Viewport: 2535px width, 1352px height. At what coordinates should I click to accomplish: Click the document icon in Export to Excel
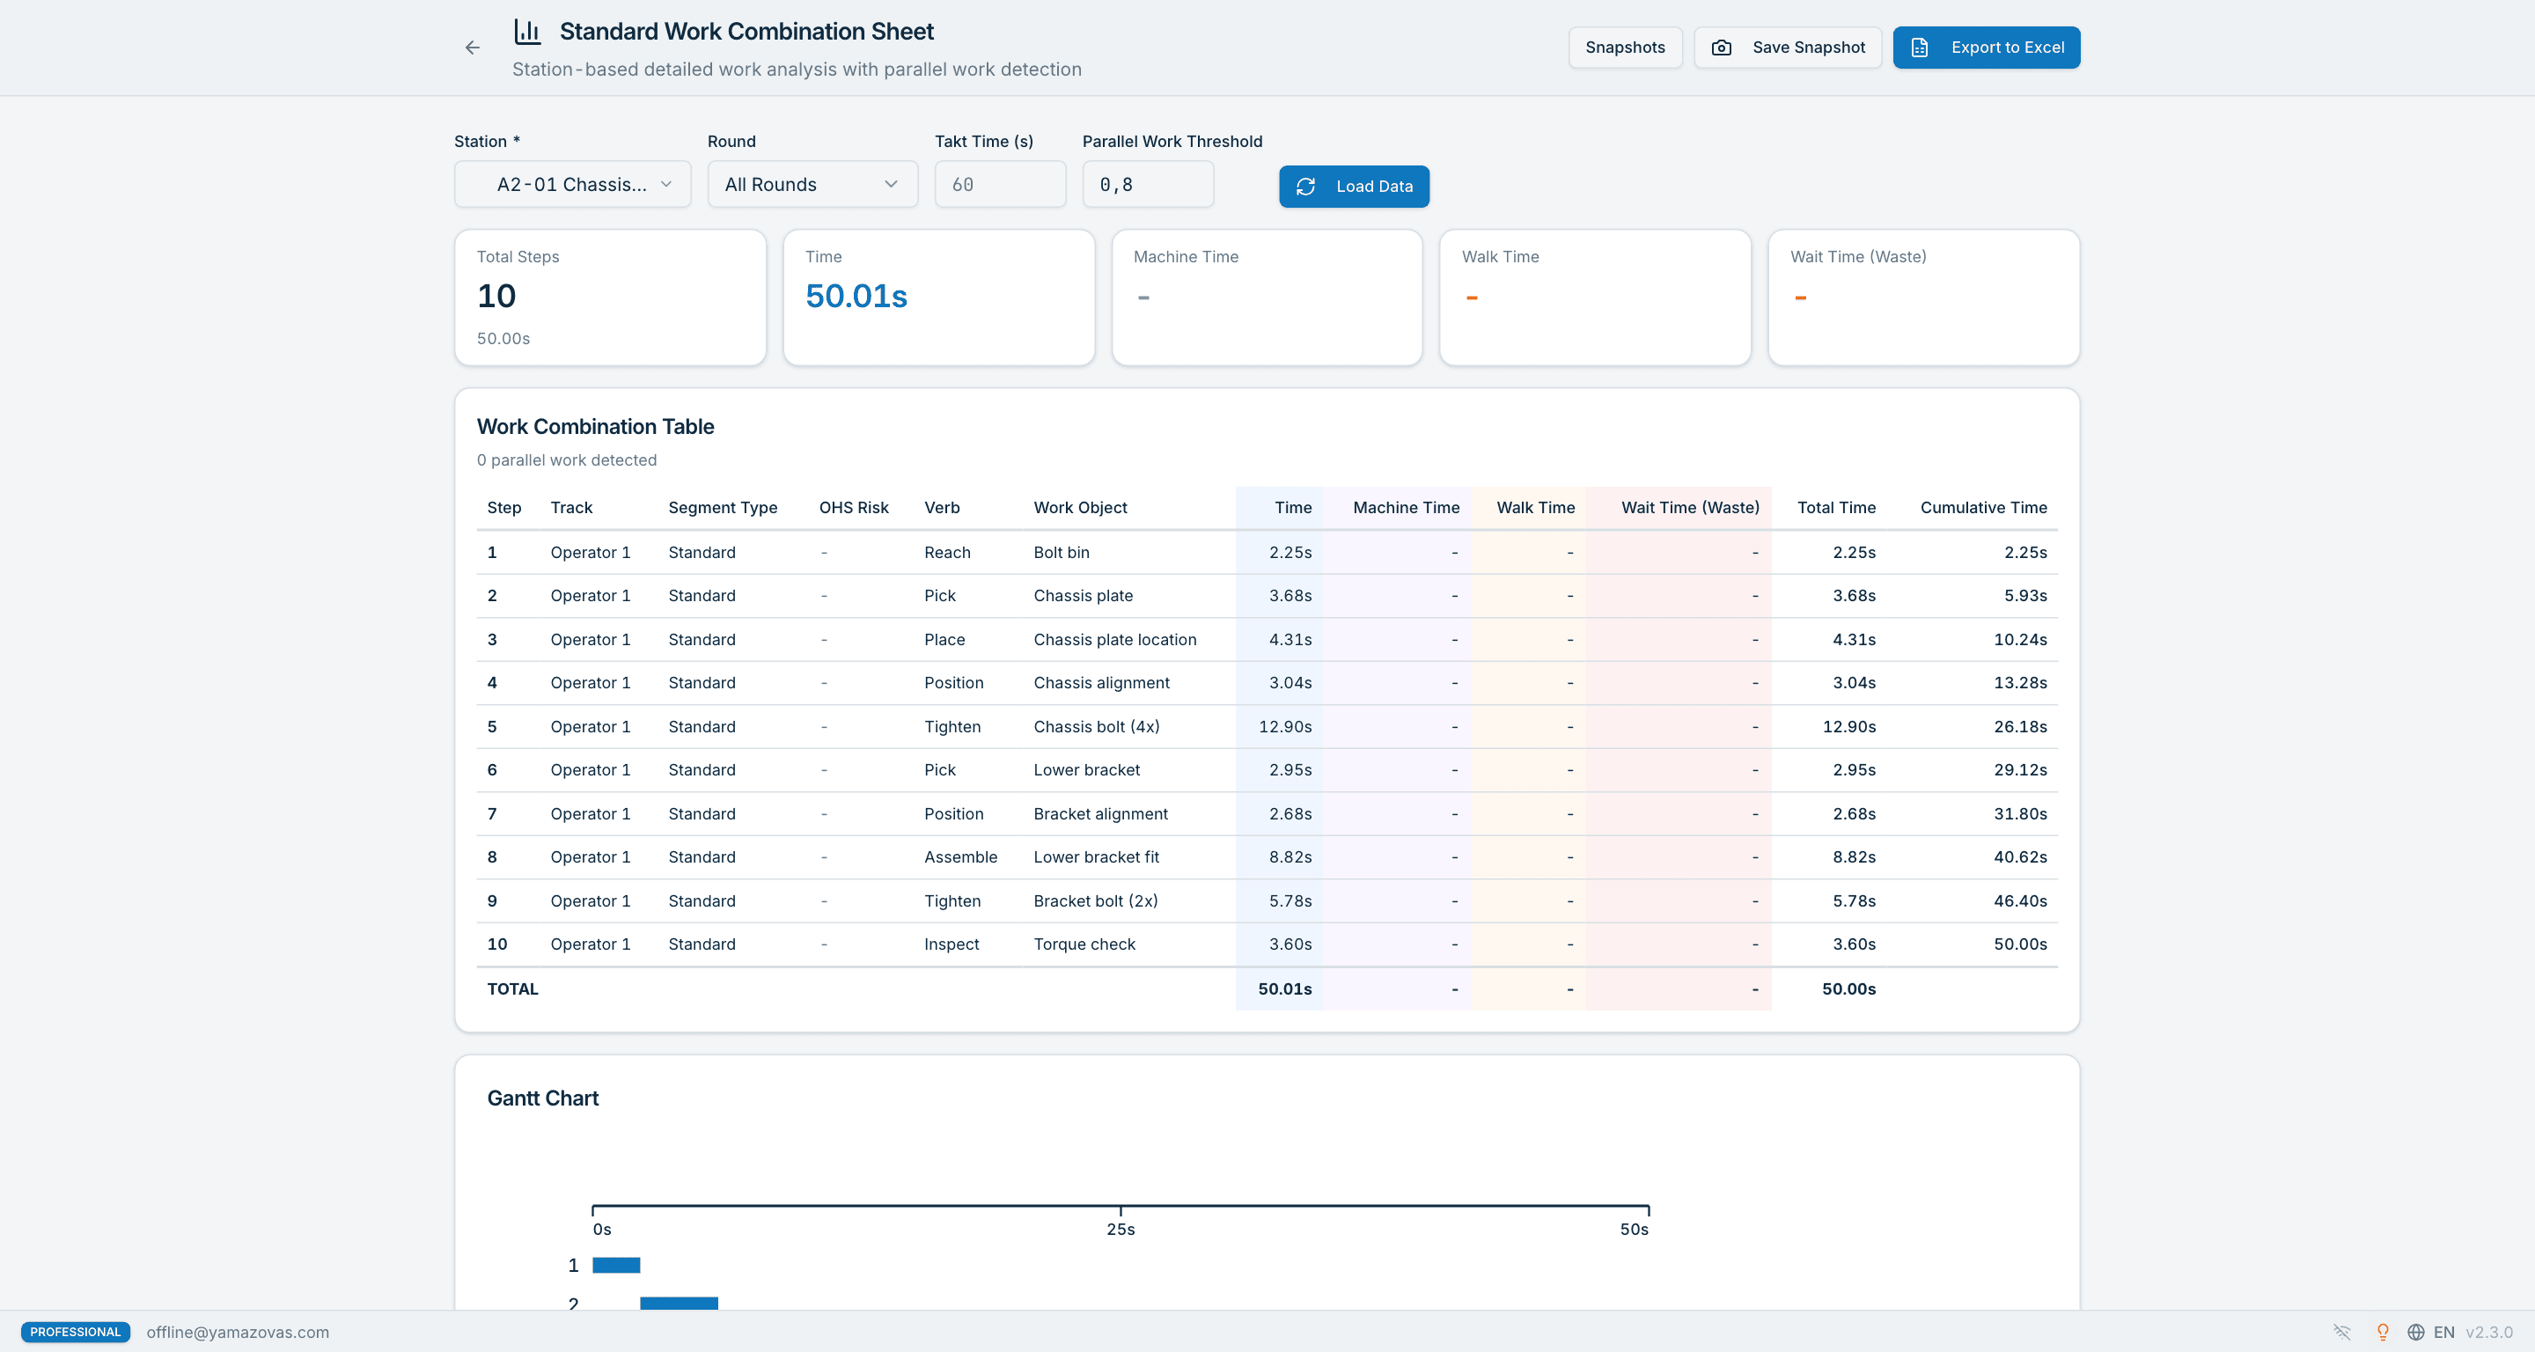[x=1919, y=48]
